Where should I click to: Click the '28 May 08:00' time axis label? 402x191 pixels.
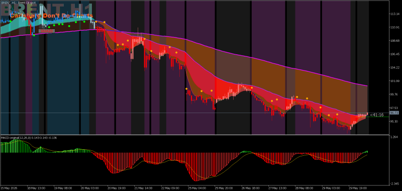(x=304, y=187)
